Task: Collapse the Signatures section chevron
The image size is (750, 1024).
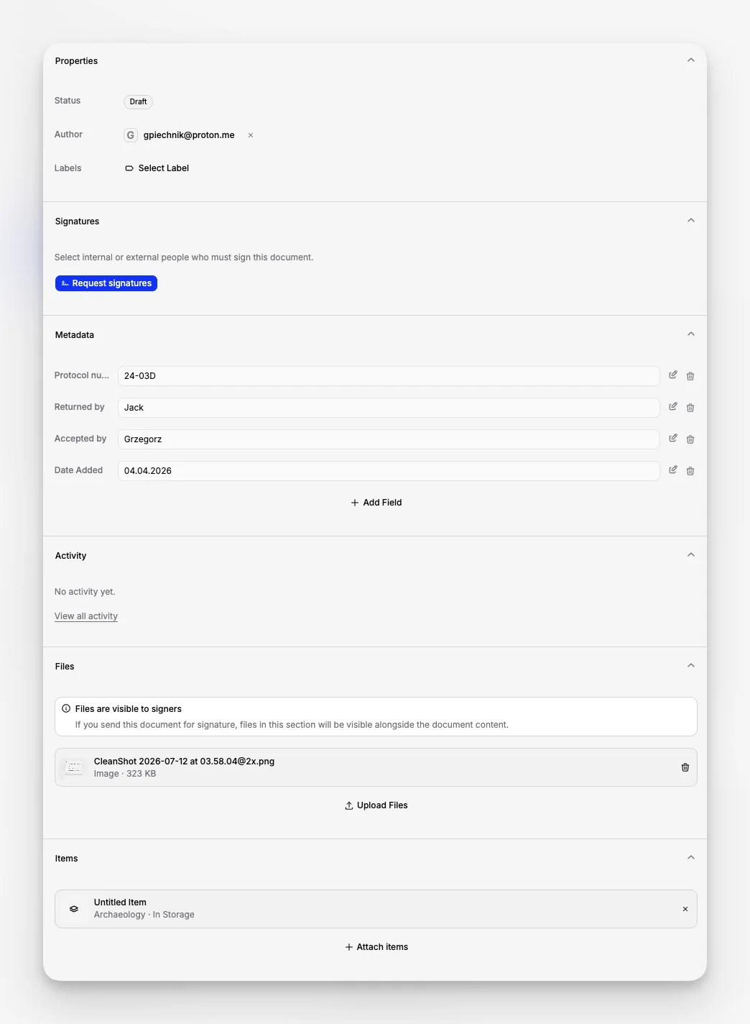Action: click(x=690, y=221)
